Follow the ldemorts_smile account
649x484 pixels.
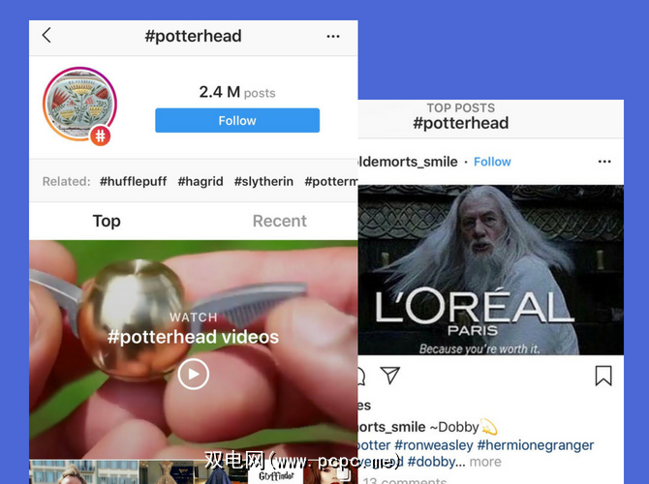(x=492, y=162)
